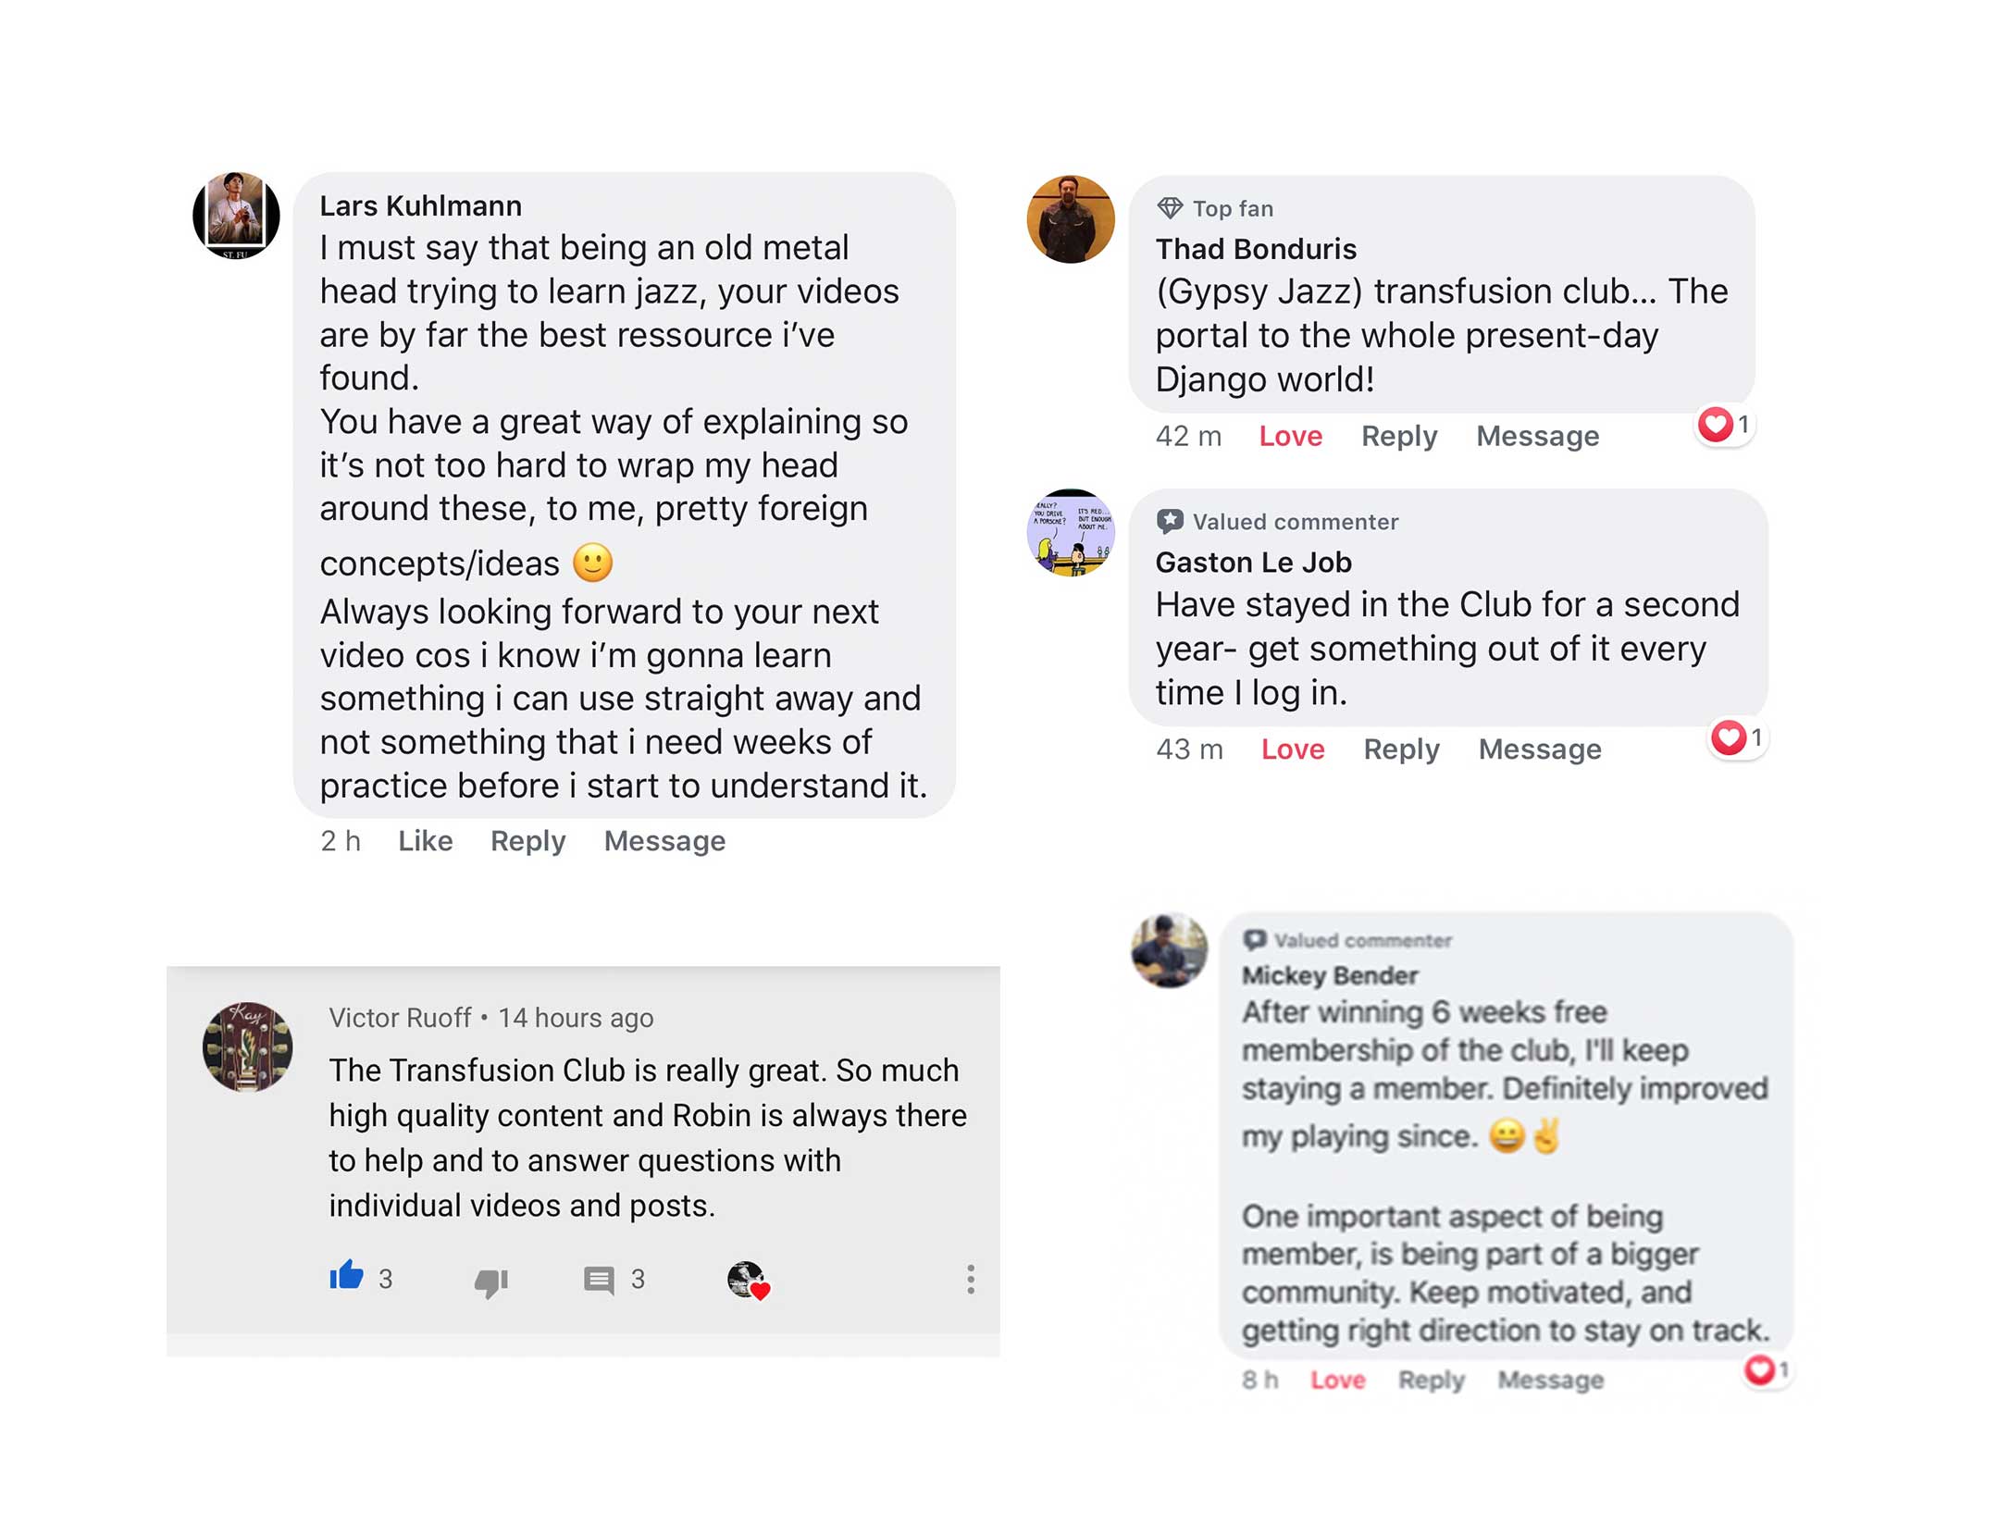The height and width of the screenshot is (1523, 1997).
Task: Toggle Love on Thad Bonduris's comment
Action: [1290, 436]
